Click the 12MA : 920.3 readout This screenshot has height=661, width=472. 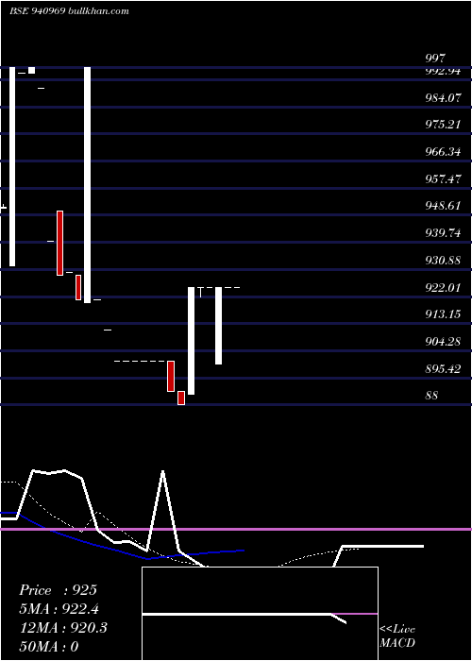tap(63, 628)
